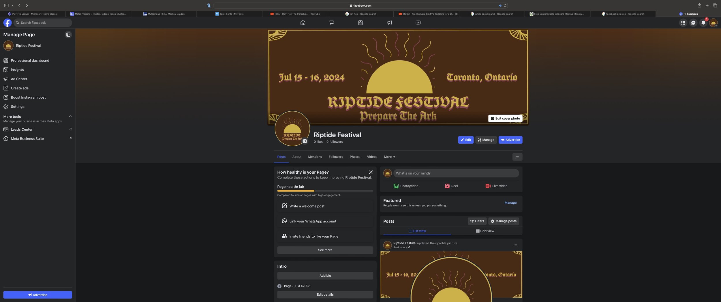This screenshot has width=721, height=302.
Task: Click the Facebook logo icon
Action: point(7,22)
